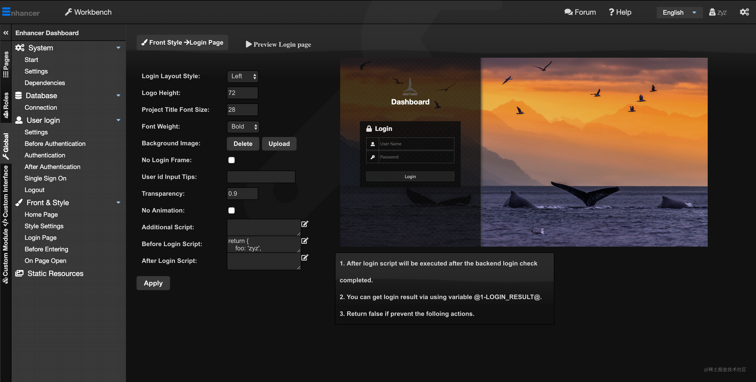This screenshot has height=382, width=756.
Task: Toggle the No Login Frame checkbox
Action: click(232, 160)
